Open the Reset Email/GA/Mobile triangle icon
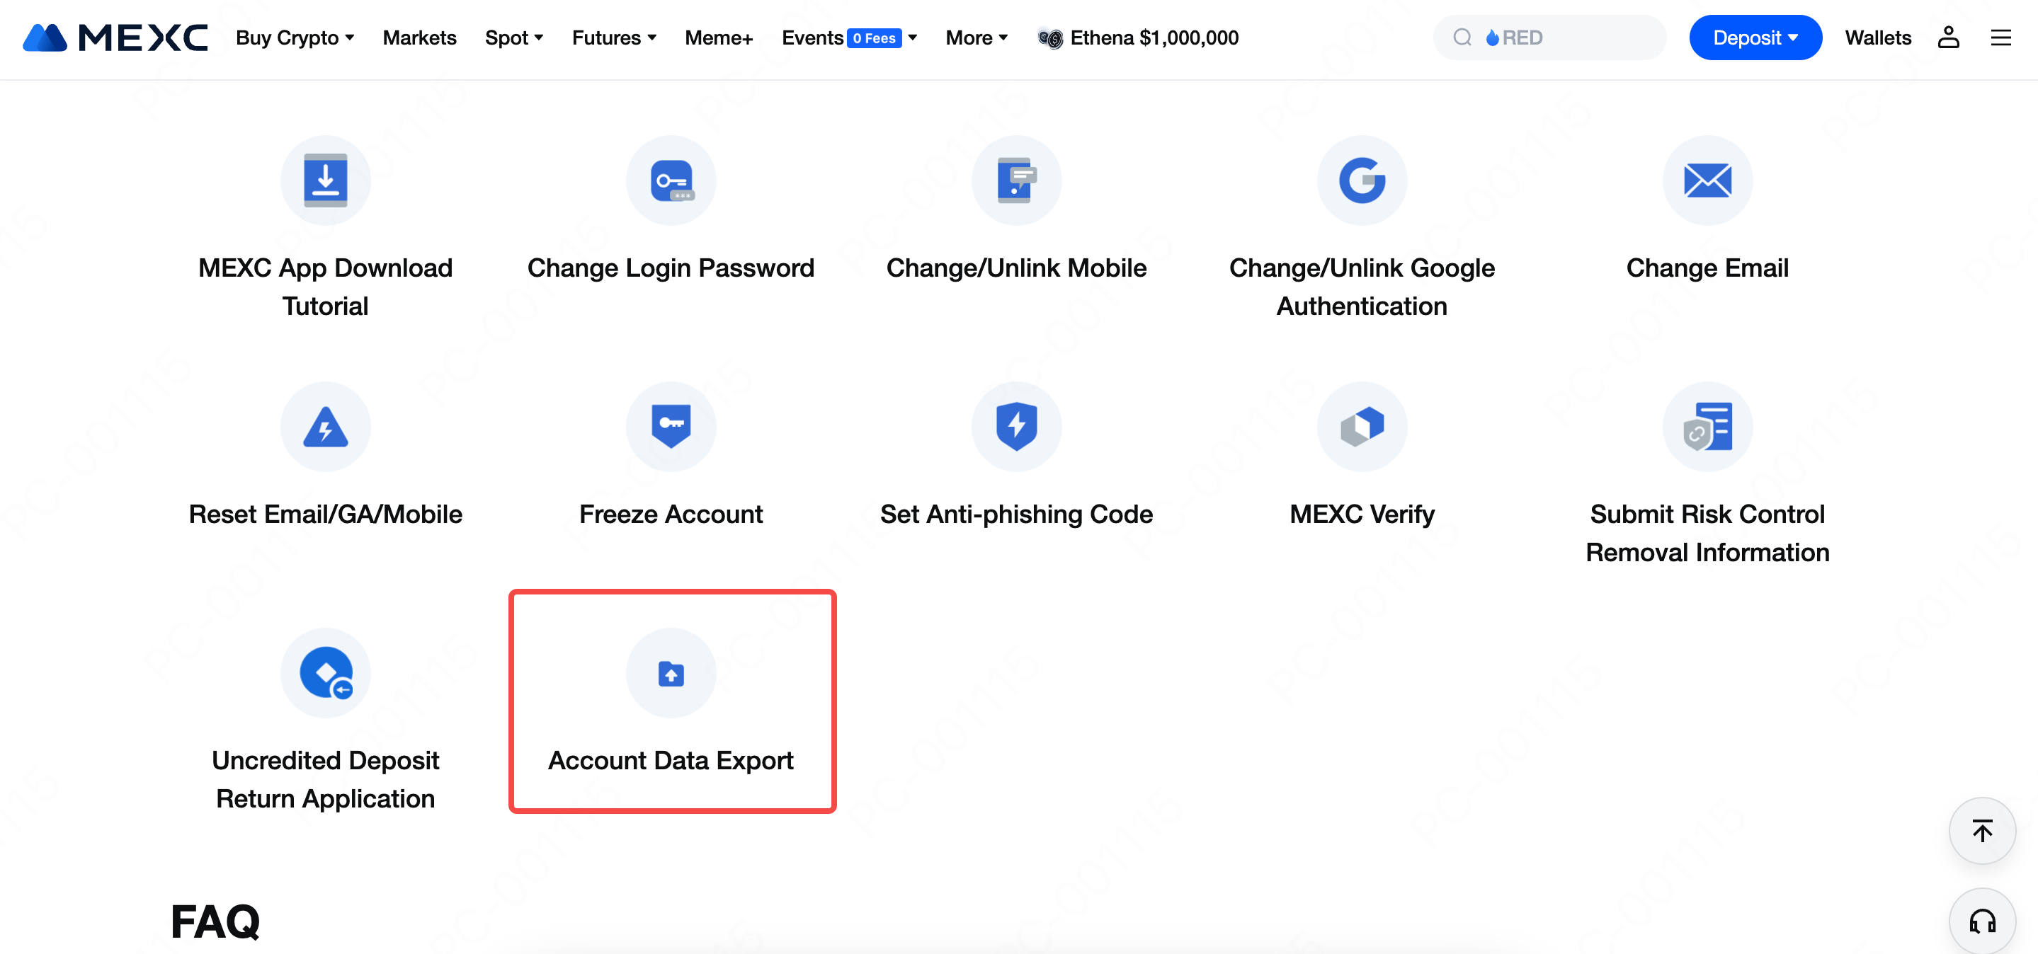This screenshot has height=954, width=2038. click(325, 427)
